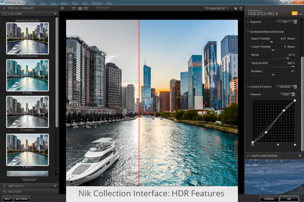Collapse Graduated Neutral Density section
This screenshot has width=304, height=202.
(248, 32)
